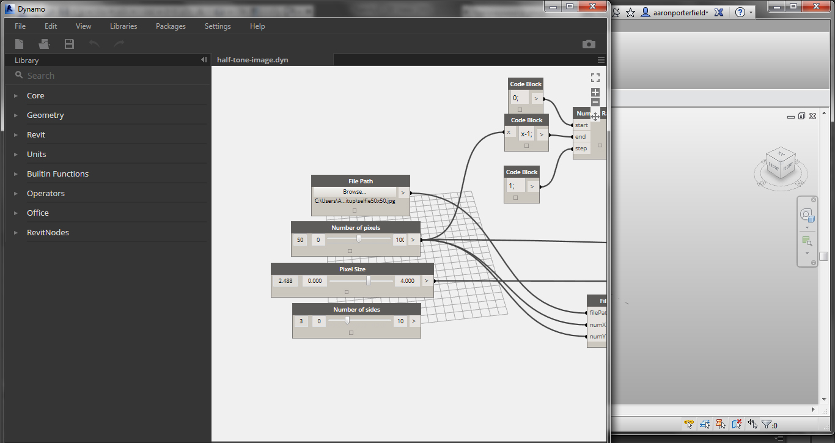Zoom to fit the Dynamo canvas

coord(595,78)
